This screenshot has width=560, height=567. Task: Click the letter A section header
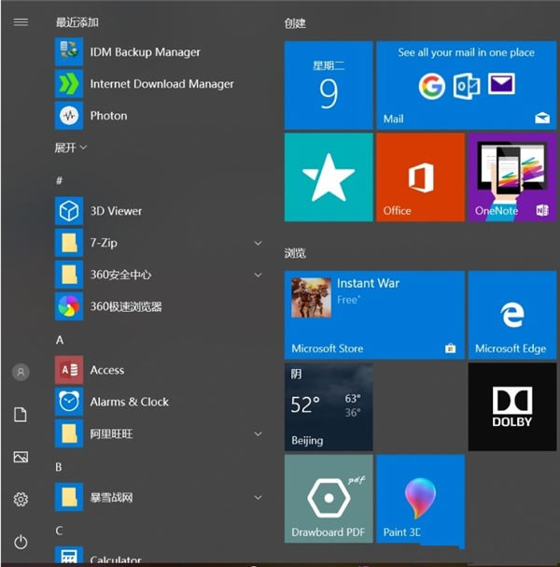[60, 340]
